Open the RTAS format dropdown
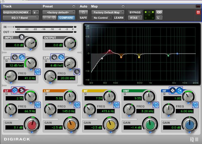The height and width of the screenshot is (144, 202). [135, 18]
